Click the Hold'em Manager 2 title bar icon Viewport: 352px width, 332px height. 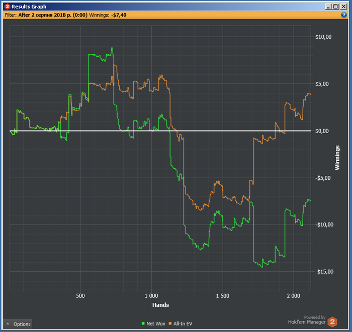[x=7, y=7]
